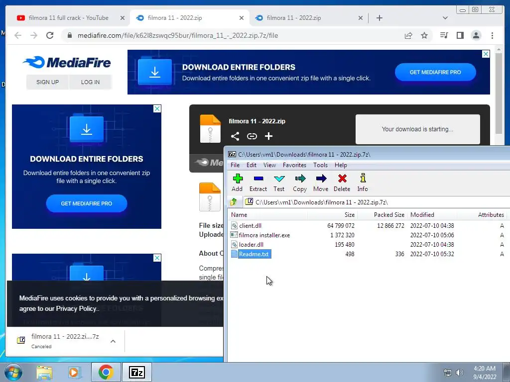The image size is (510, 382).
Task: Close the lower left ad with X
Action: tap(157, 258)
